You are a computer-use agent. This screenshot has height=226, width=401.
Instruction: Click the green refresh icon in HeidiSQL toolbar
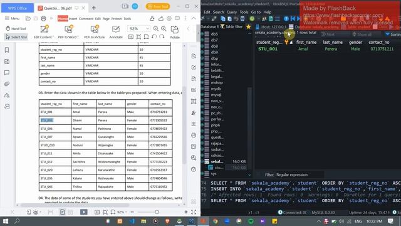click(x=252, y=18)
